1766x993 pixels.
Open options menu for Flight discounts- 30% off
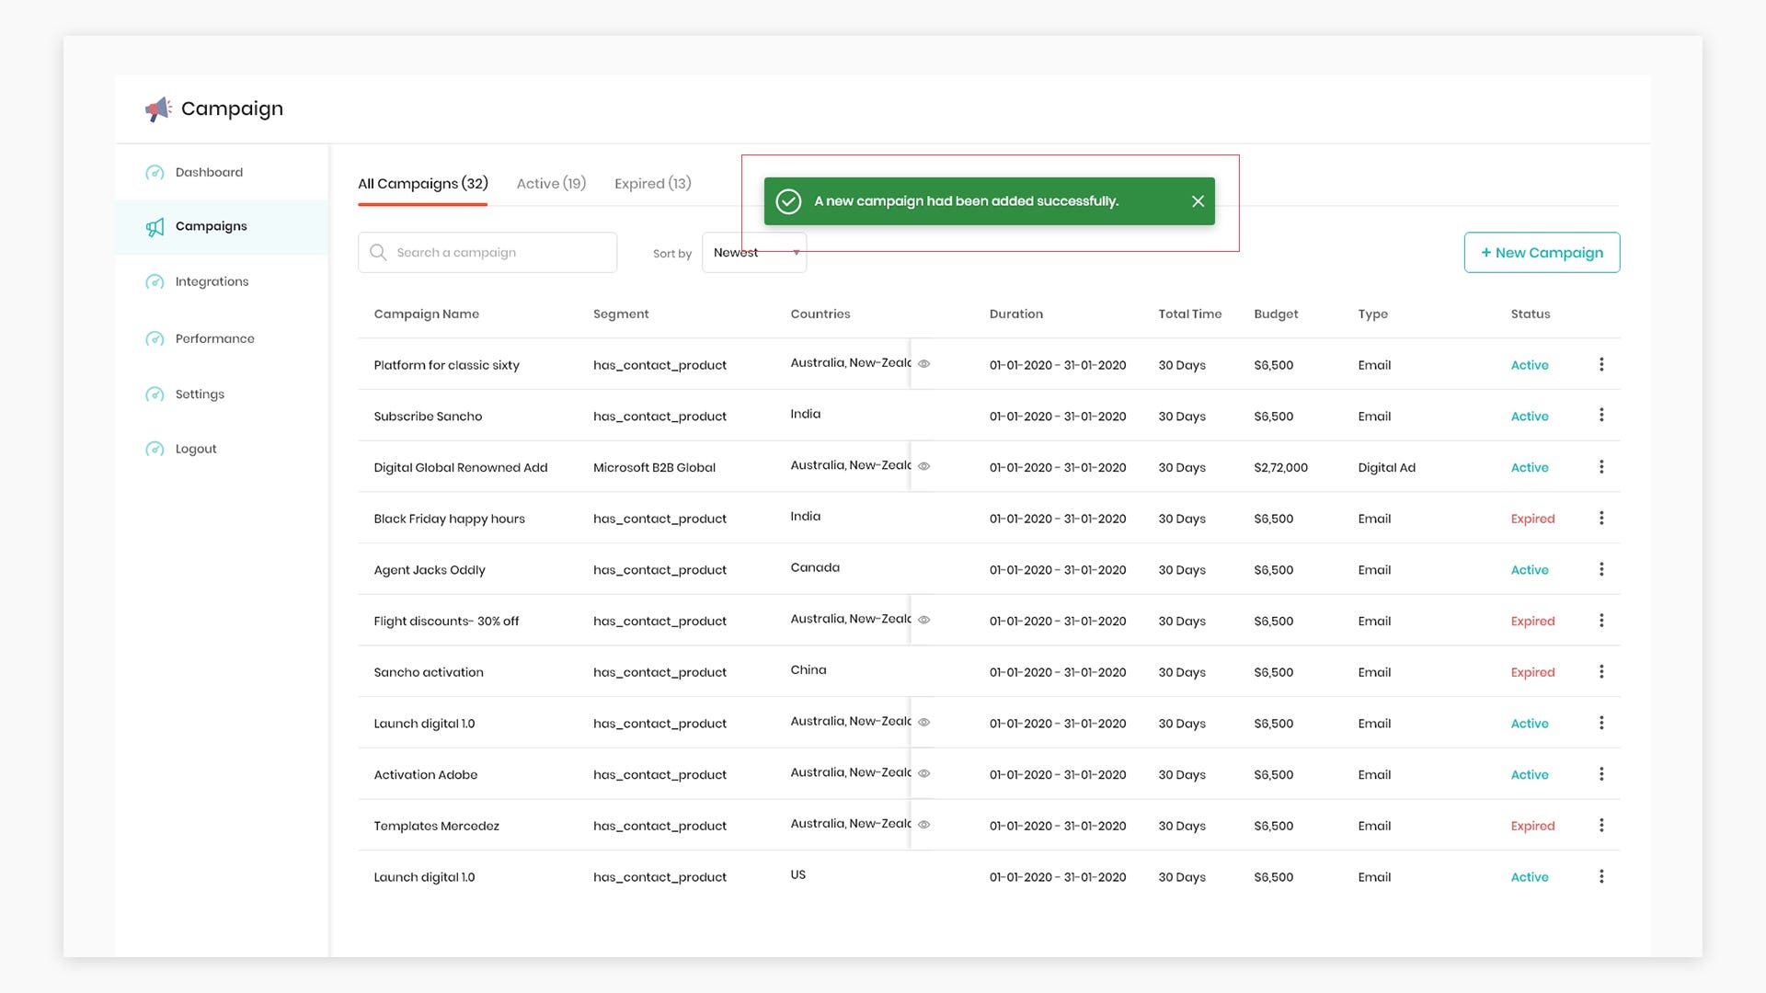(x=1601, y=621)
